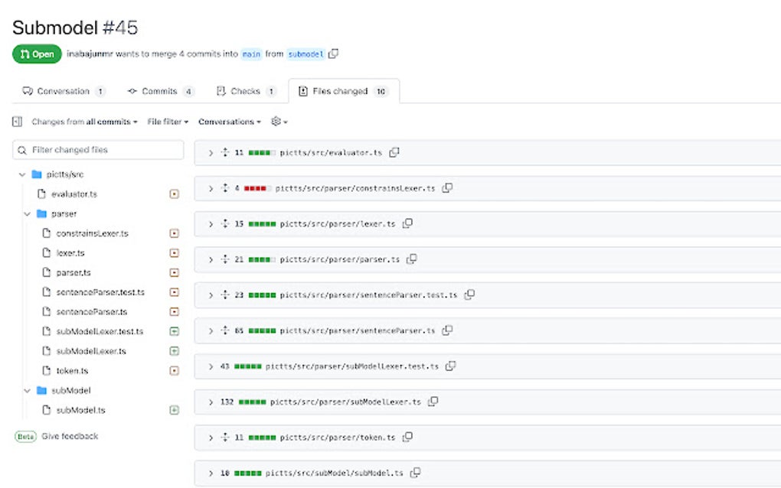781x488 pixels.
Task: Open the File filter dropdown
Action: pyautogui.click(x=167, y=122)
